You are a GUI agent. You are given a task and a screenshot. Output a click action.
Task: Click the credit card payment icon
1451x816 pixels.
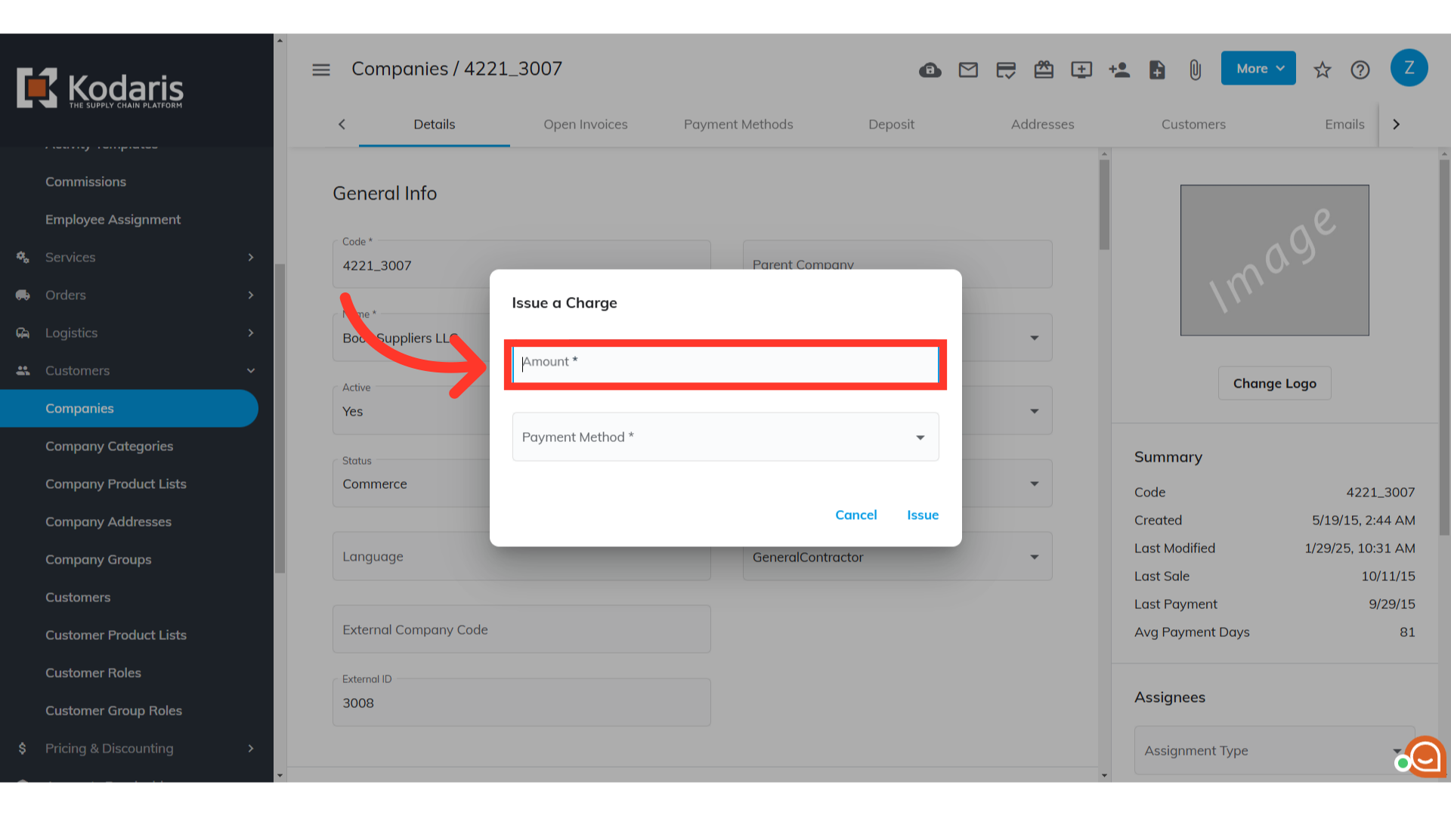(x=1006, y=70)
